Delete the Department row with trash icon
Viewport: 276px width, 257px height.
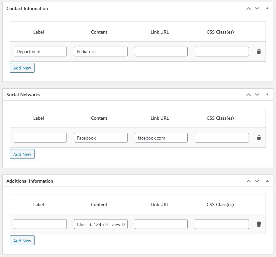[x=259, y=52]
